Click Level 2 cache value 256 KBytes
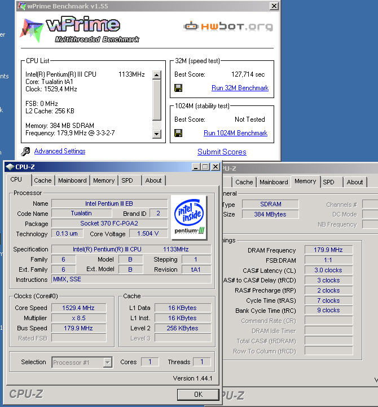378x407 pixels. click(183, 328)
